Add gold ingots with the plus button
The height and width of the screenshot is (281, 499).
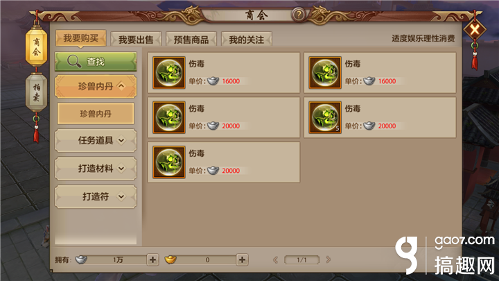242,259
